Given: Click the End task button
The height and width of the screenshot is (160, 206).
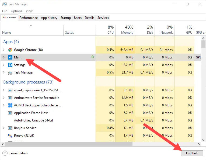Looking at the screenshot, I should [192, 153].
